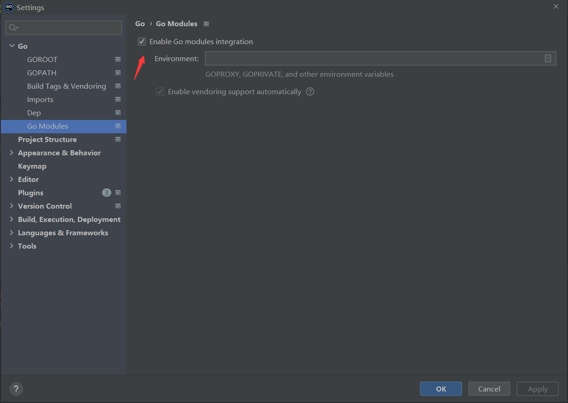Click the Apply button
Image resolution: width=568 pixels, height=403 pixels.
pos(538,389)
